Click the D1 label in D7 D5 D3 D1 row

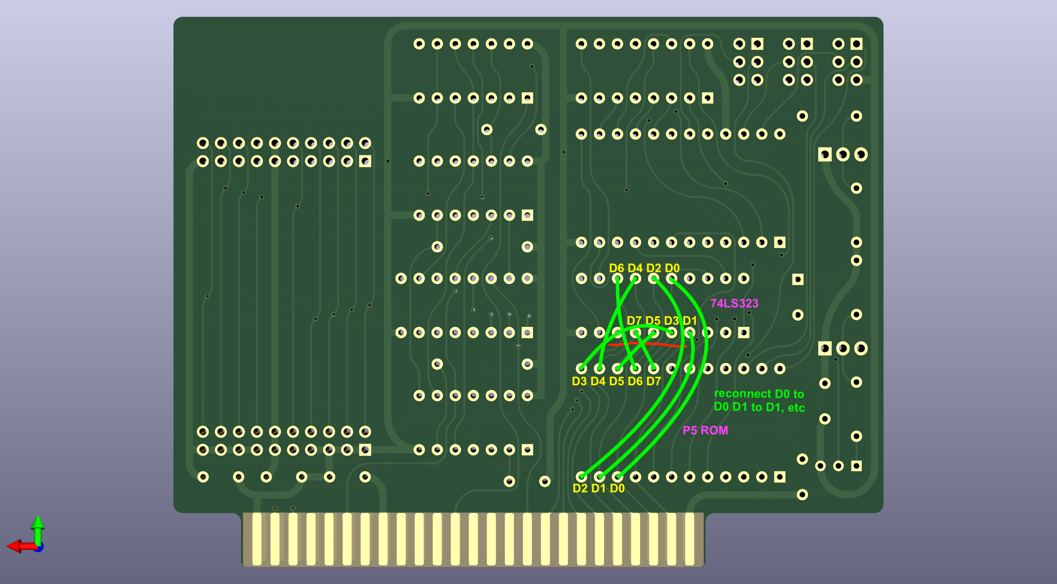point(690,321)
